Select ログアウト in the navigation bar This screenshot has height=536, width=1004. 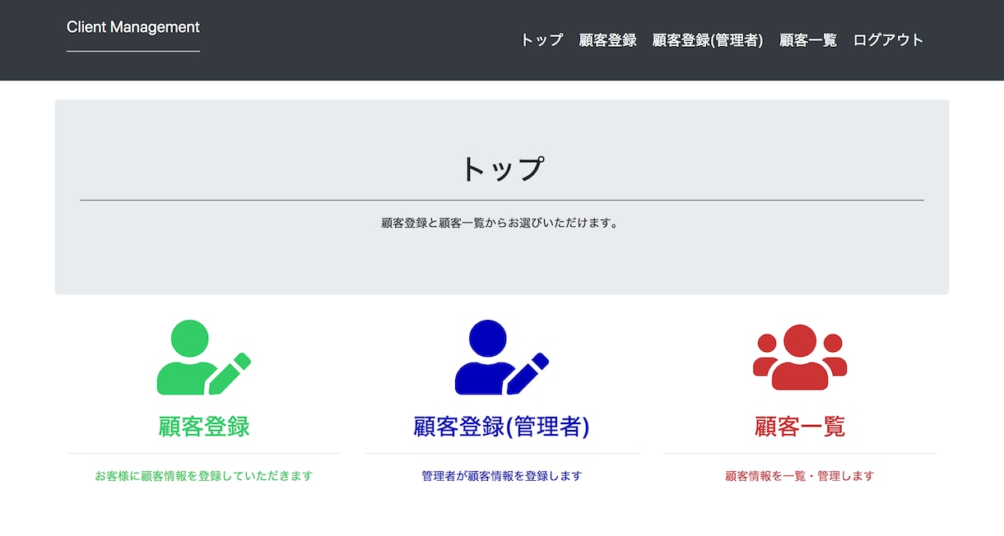tap(889, 40)
